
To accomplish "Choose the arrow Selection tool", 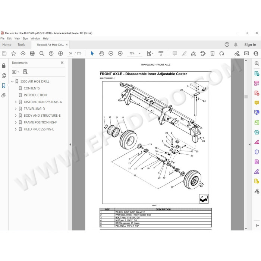I will 92,53.
